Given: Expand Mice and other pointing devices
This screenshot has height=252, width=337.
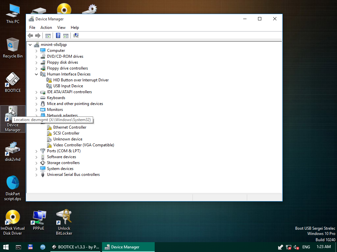Looking at the screenshot, I should coord(36,104).
